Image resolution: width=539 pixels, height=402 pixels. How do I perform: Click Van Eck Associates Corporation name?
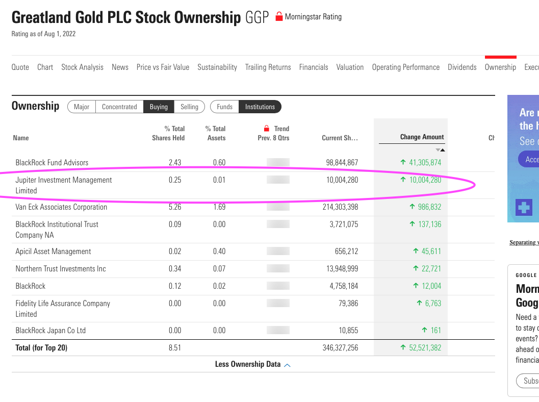click(x=61, y=207)
